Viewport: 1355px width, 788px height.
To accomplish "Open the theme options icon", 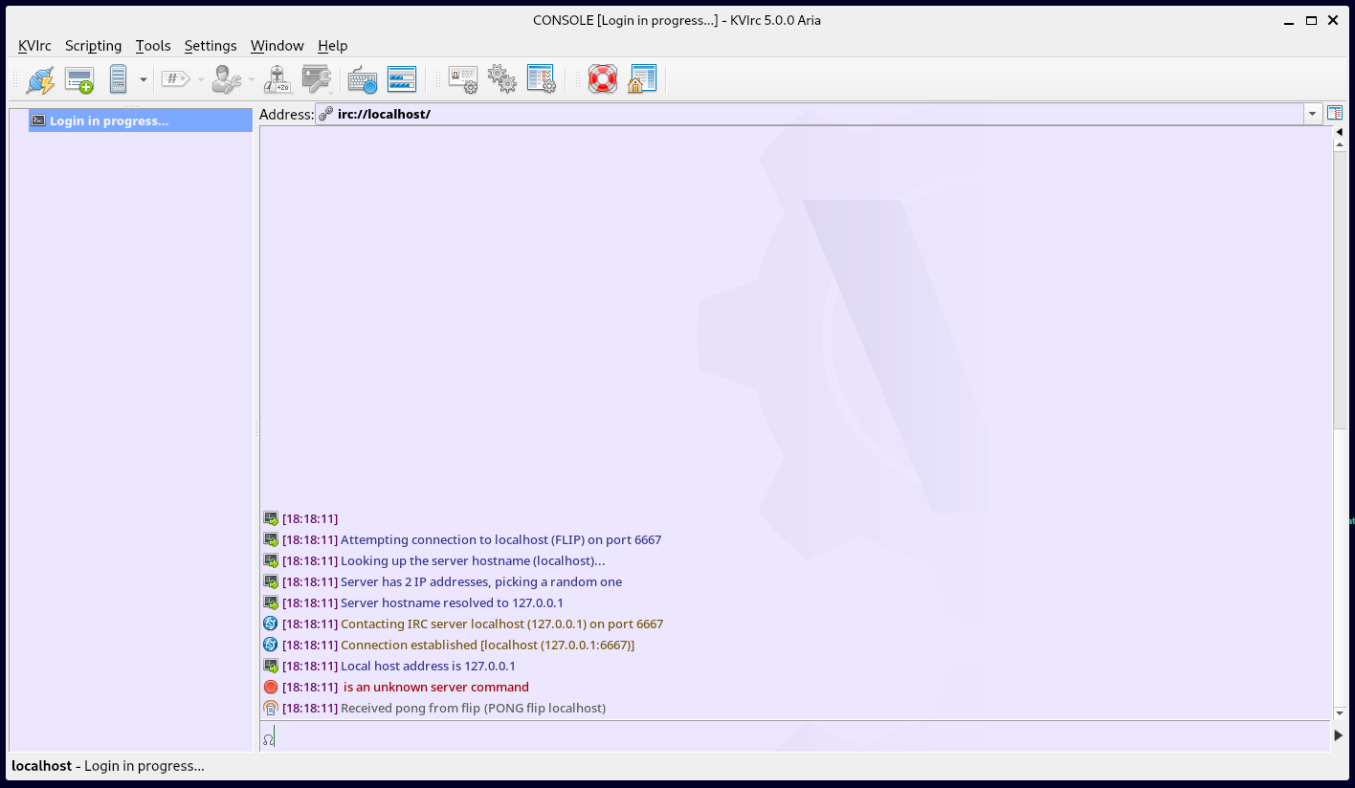I will tap(542, 79).
